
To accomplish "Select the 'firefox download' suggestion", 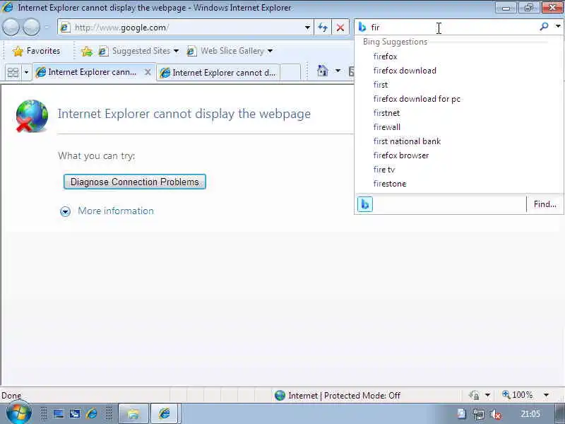I will (458, 71).
